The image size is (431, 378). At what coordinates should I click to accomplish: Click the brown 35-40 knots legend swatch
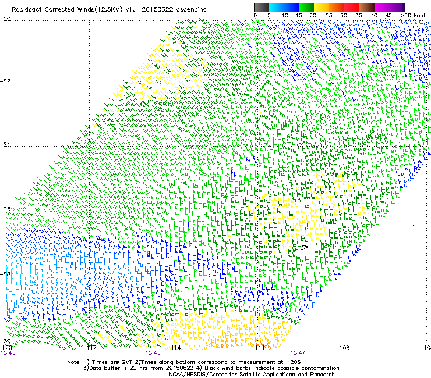(x=367, y=7)
